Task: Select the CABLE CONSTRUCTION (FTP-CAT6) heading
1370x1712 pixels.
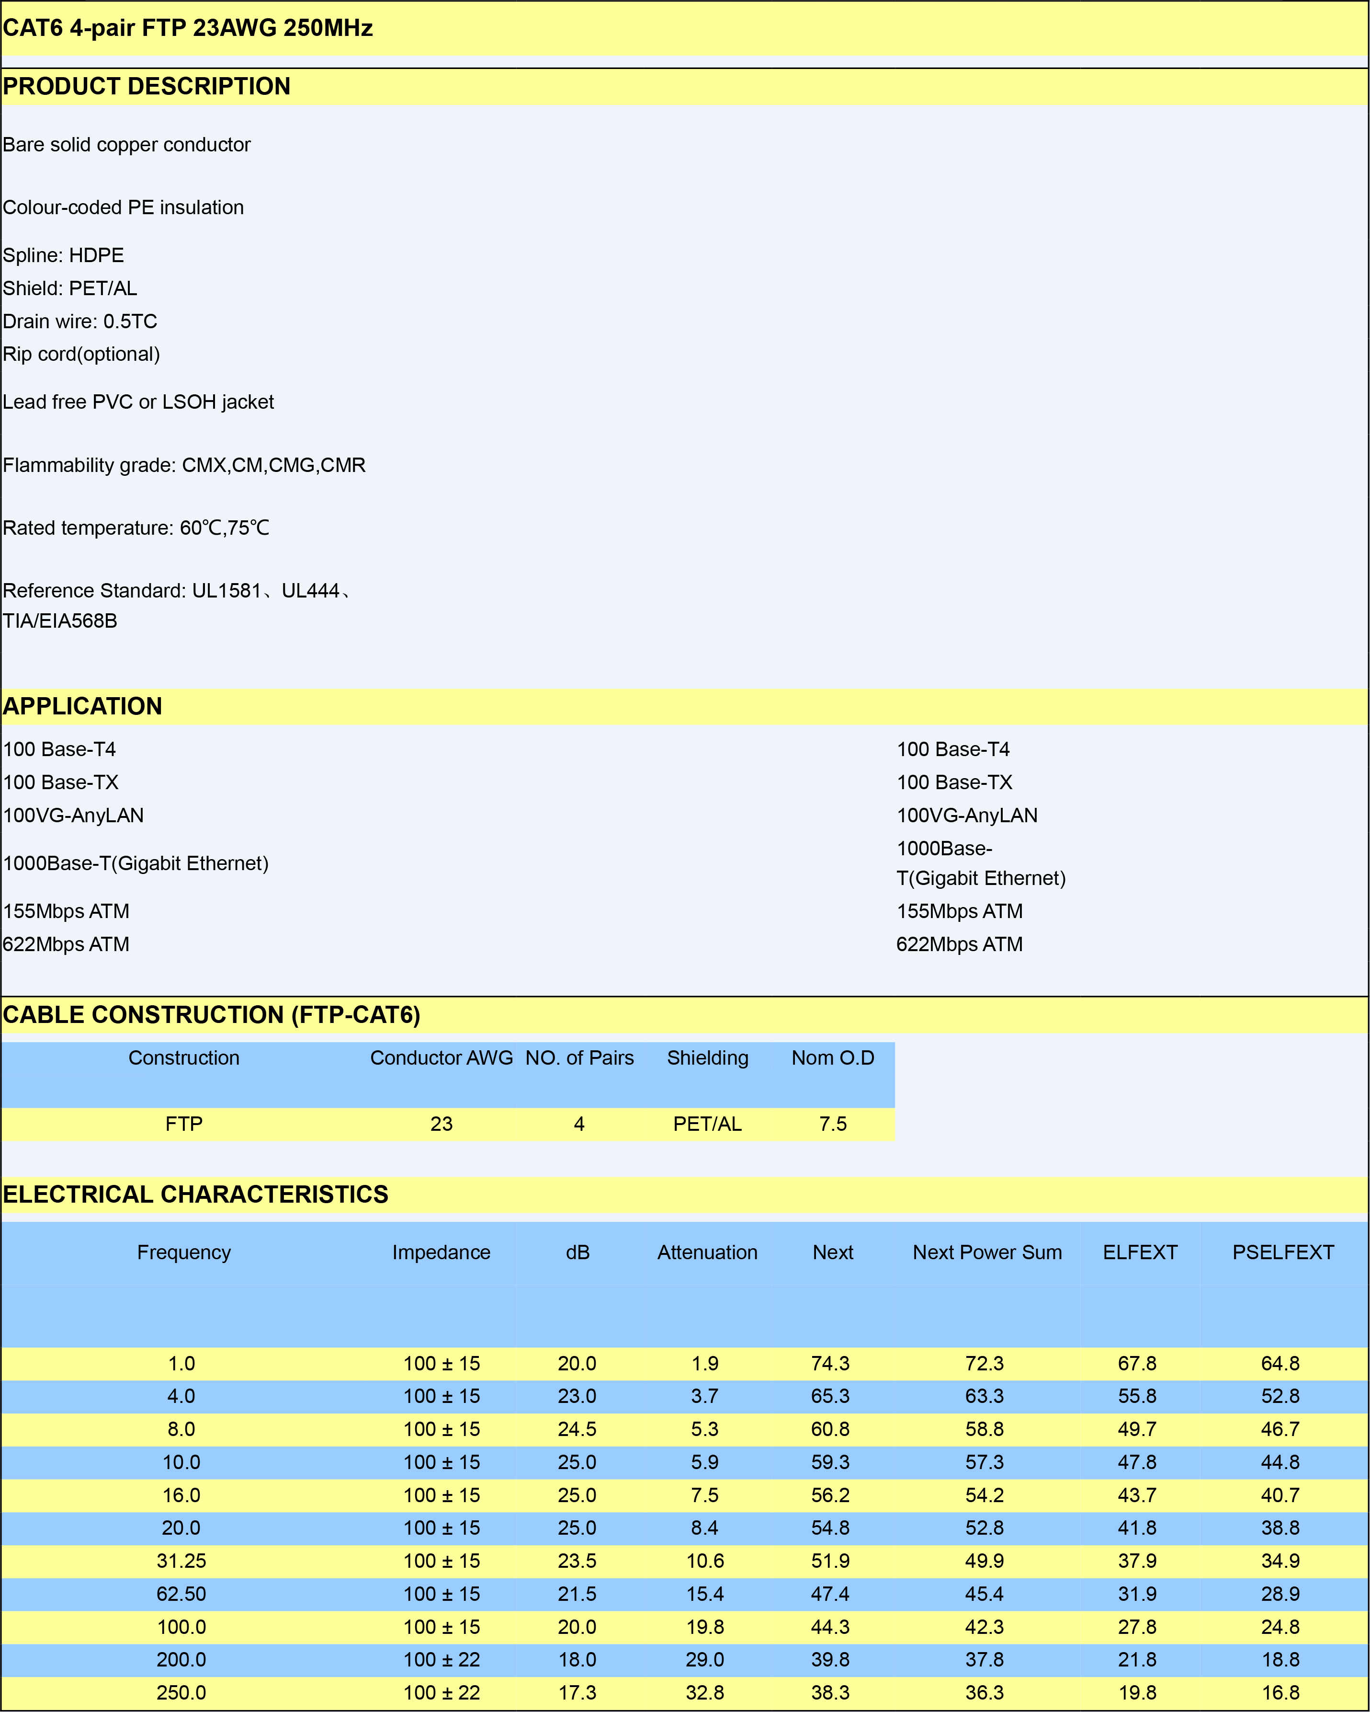Action: click(211, 1015)
